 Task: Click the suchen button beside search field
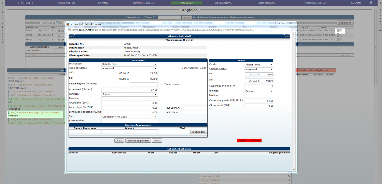(186, 17)
